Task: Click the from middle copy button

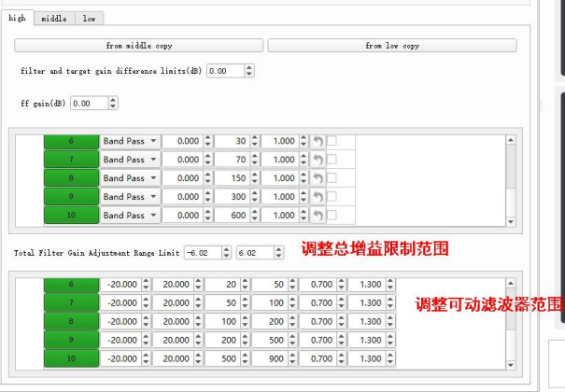Action: (x=139, y=46)
